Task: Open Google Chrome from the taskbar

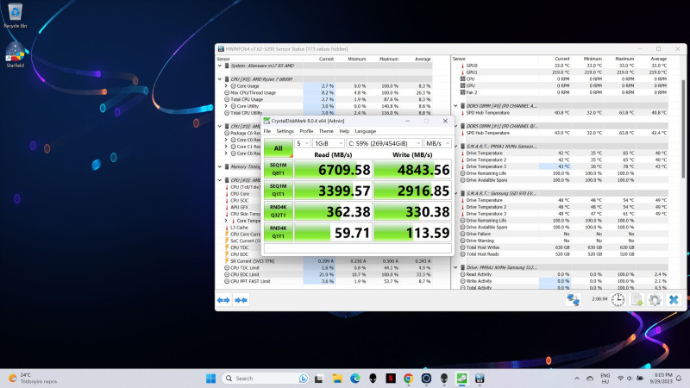Action: [x=408, y=379]
